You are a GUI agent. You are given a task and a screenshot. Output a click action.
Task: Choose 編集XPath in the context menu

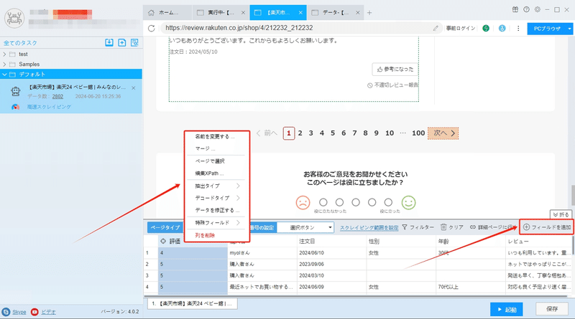pyautogui.click(x=209, y=173)
